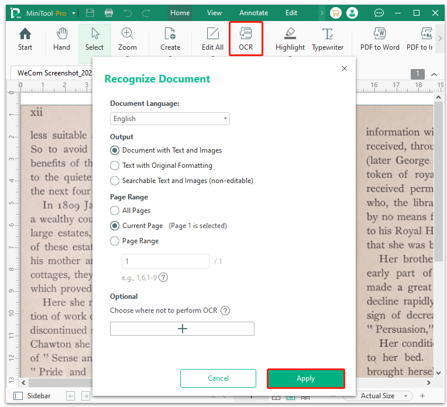Viewport: 447px width, 407px height.
Task: Go to next view with the right arrow
Action: (85, 396)
